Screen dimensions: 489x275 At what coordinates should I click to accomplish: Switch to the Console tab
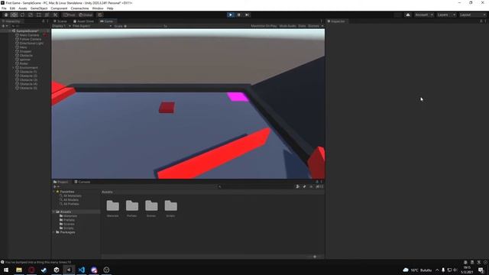(x=83, y=182)
